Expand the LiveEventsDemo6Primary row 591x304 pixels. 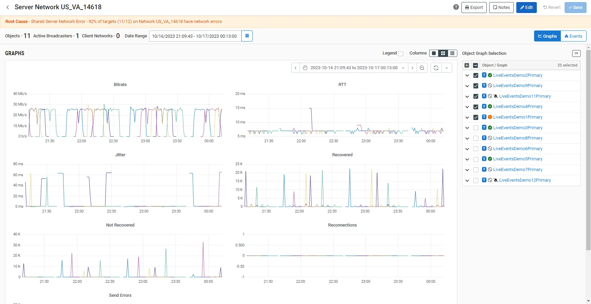click(467, 149)
